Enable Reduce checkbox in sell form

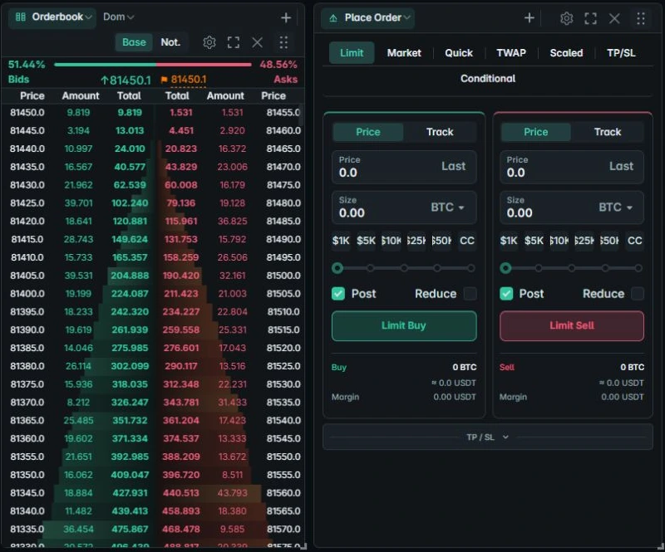click(x=638, y=294)
